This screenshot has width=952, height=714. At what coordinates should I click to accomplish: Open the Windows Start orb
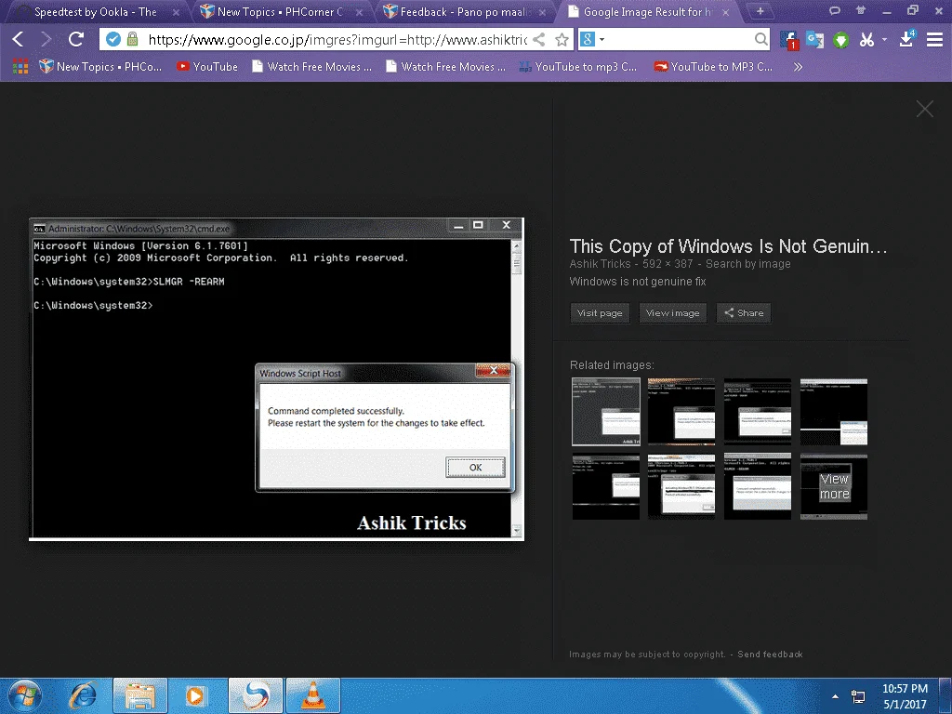click(x=25, y=695)
